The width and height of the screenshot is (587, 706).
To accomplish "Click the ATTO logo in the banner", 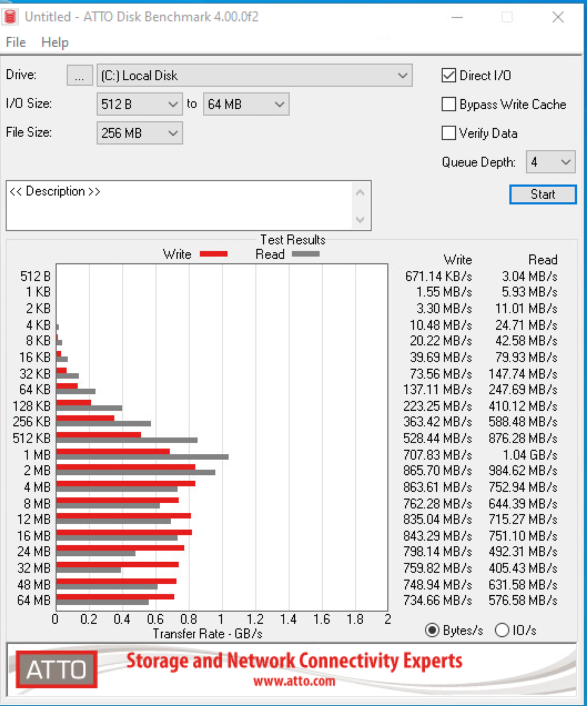I will click(57, 670).
